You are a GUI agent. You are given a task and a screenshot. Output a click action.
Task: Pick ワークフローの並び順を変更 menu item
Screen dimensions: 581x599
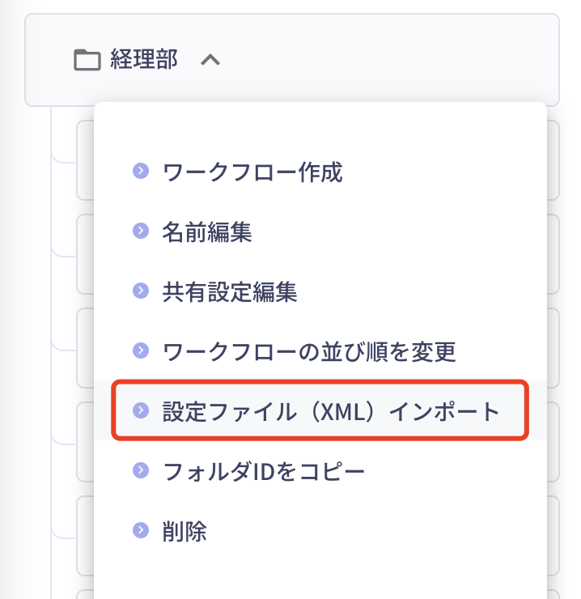(x=309, y=351)
